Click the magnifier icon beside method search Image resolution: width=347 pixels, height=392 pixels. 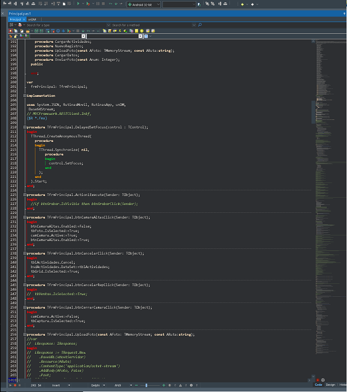pos(200,25)
